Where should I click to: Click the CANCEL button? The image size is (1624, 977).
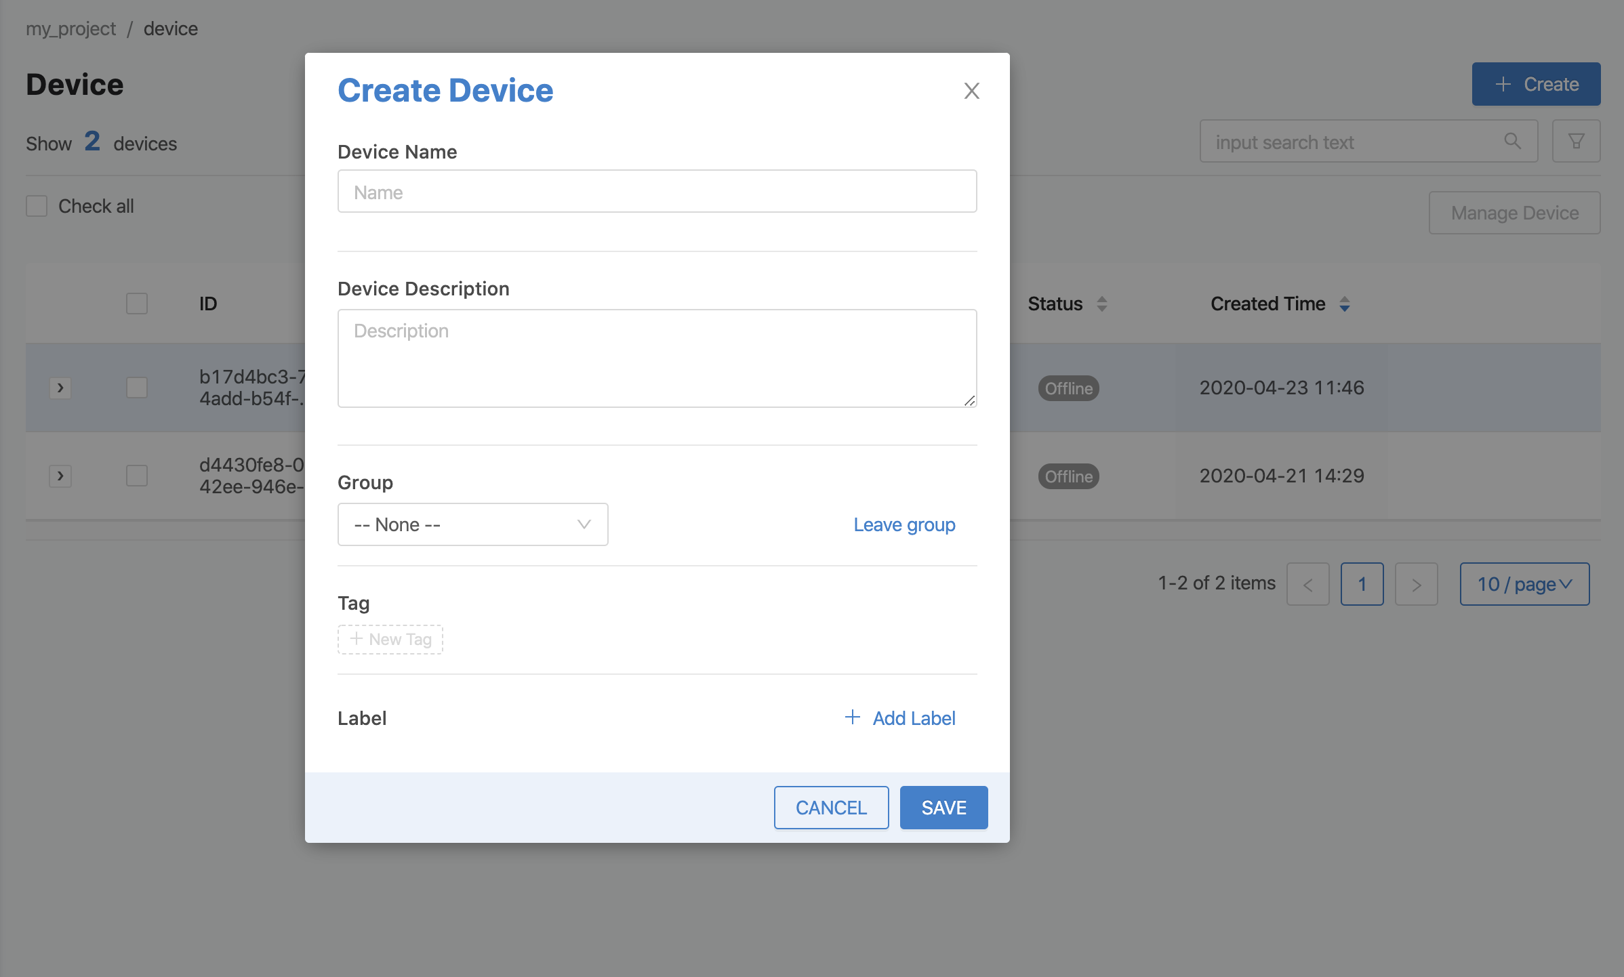831,808
